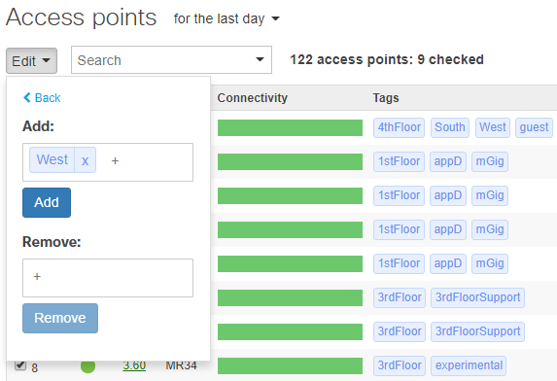The height and width of the screenshot is (381, 557).
Task: Sort by the Tags column header
Action: 386,97
